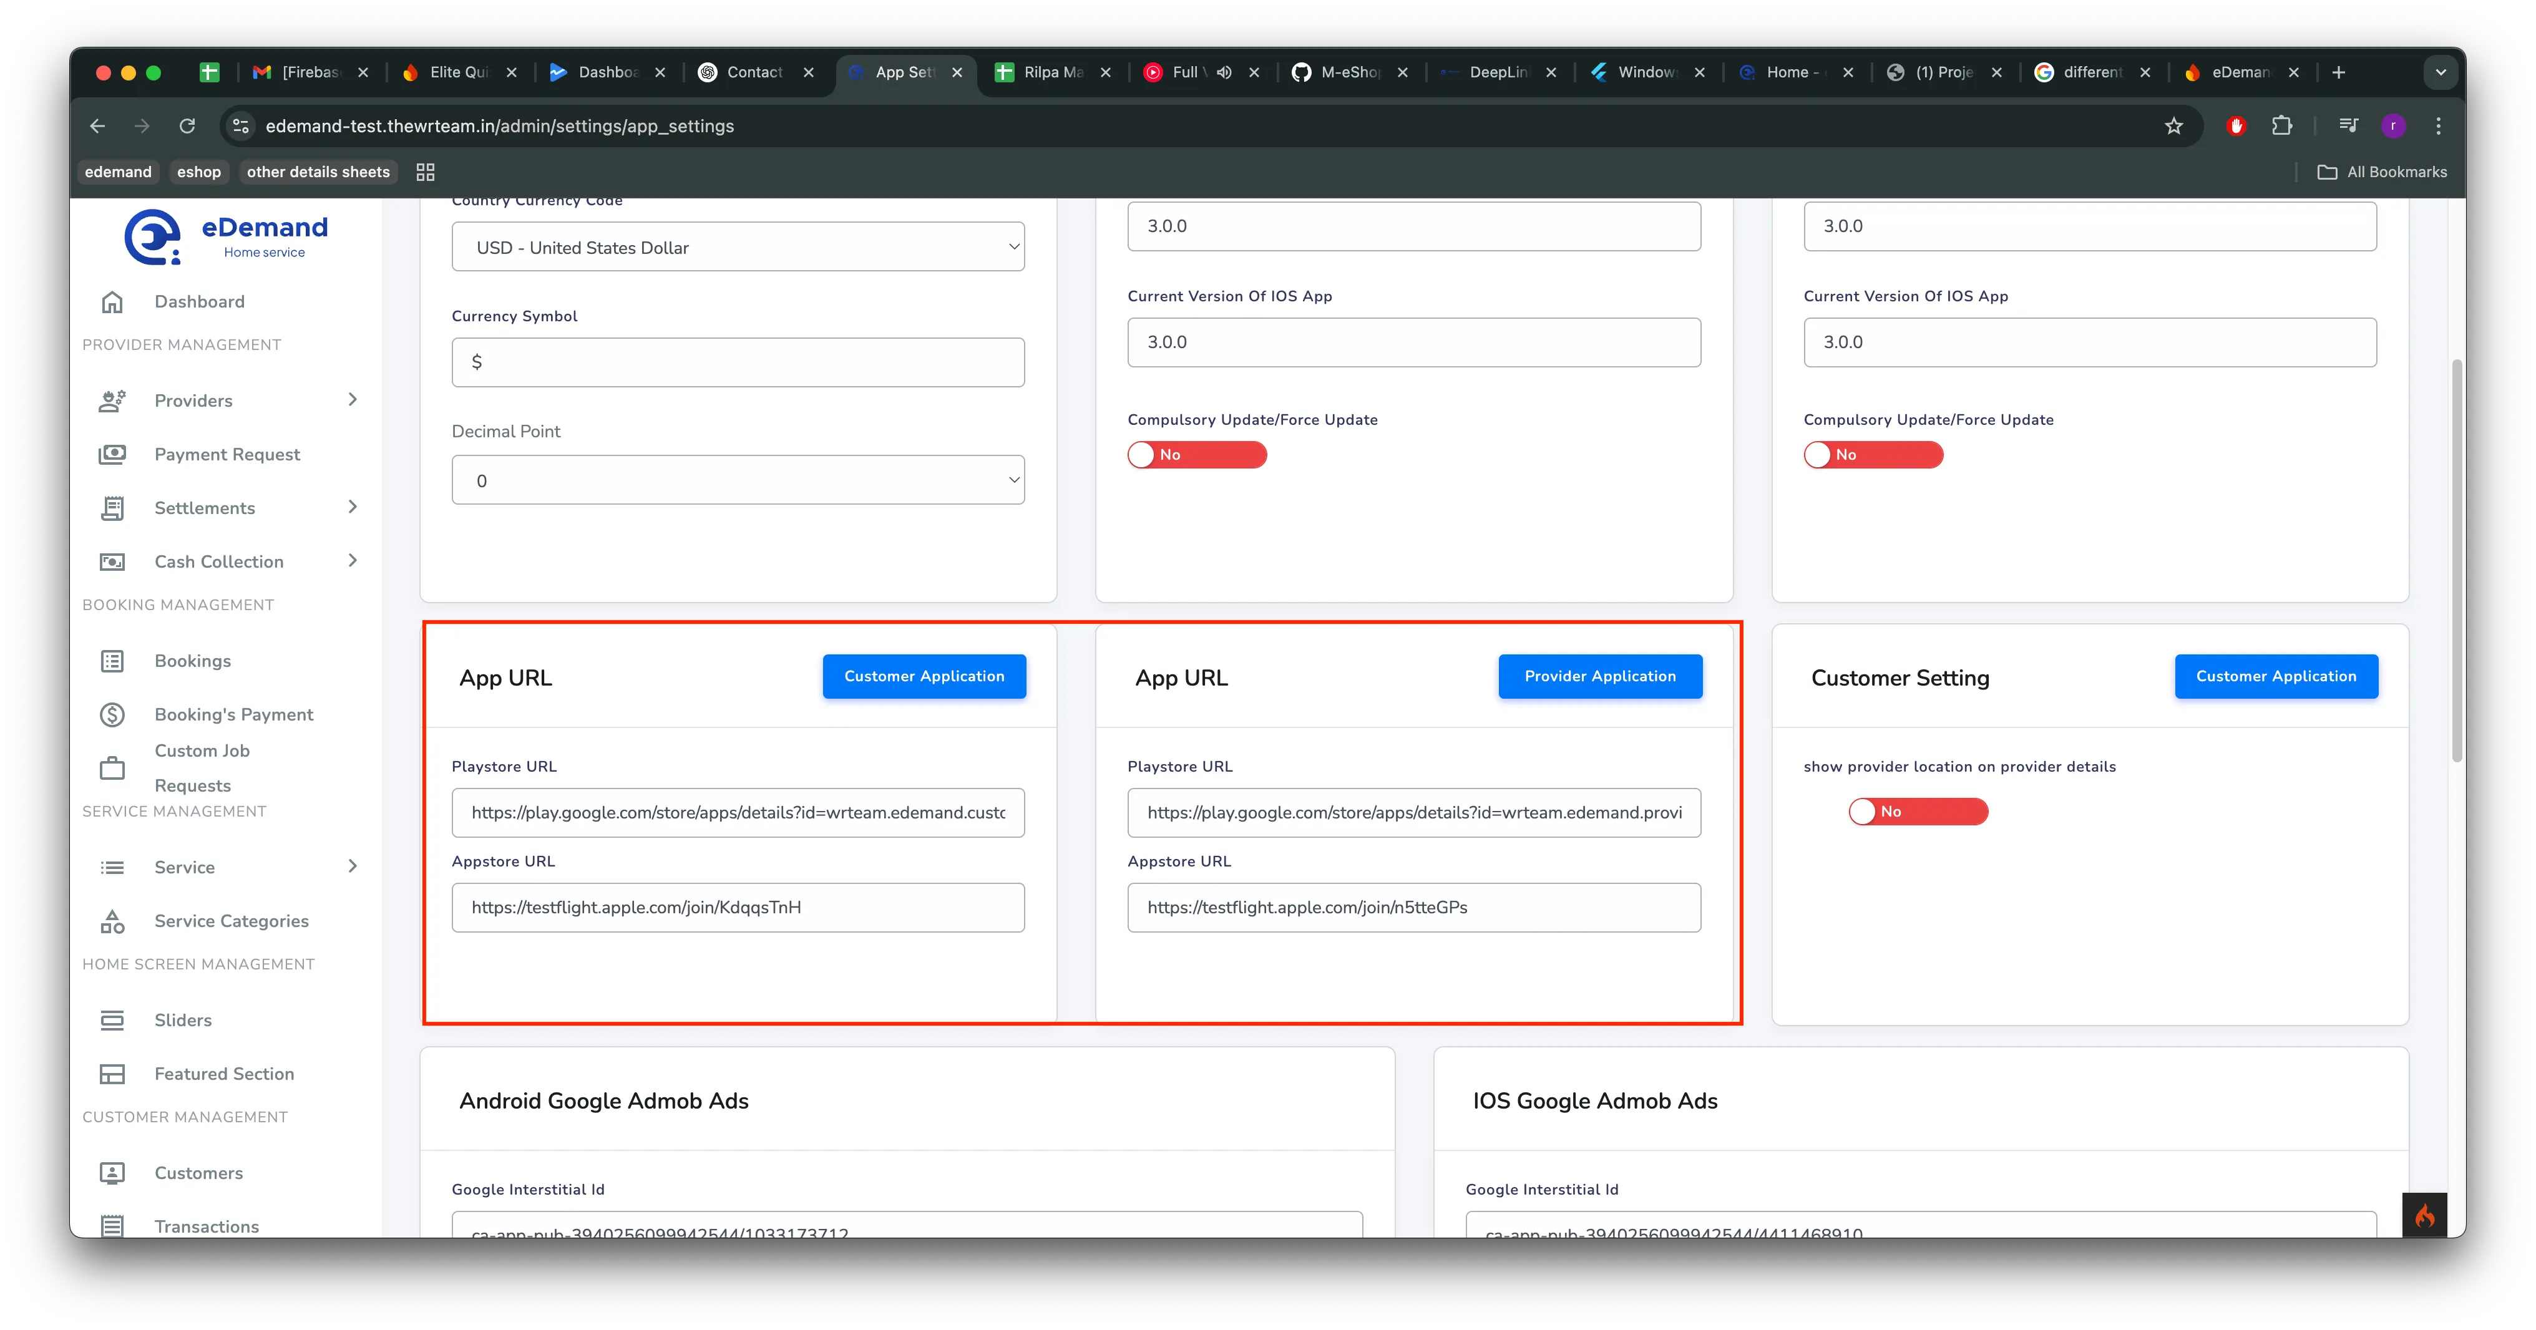Bookmark this page with the star icon
This screenshot has width=2536, height=1330.
2173,126
